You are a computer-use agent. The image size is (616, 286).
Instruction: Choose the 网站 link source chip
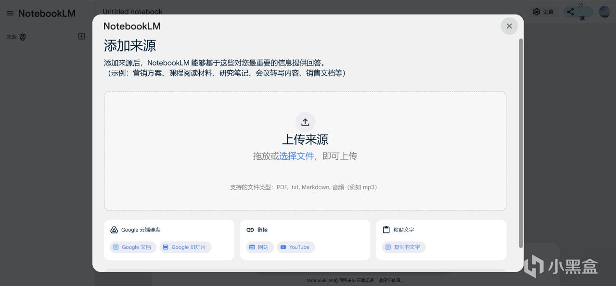(260, 247)
